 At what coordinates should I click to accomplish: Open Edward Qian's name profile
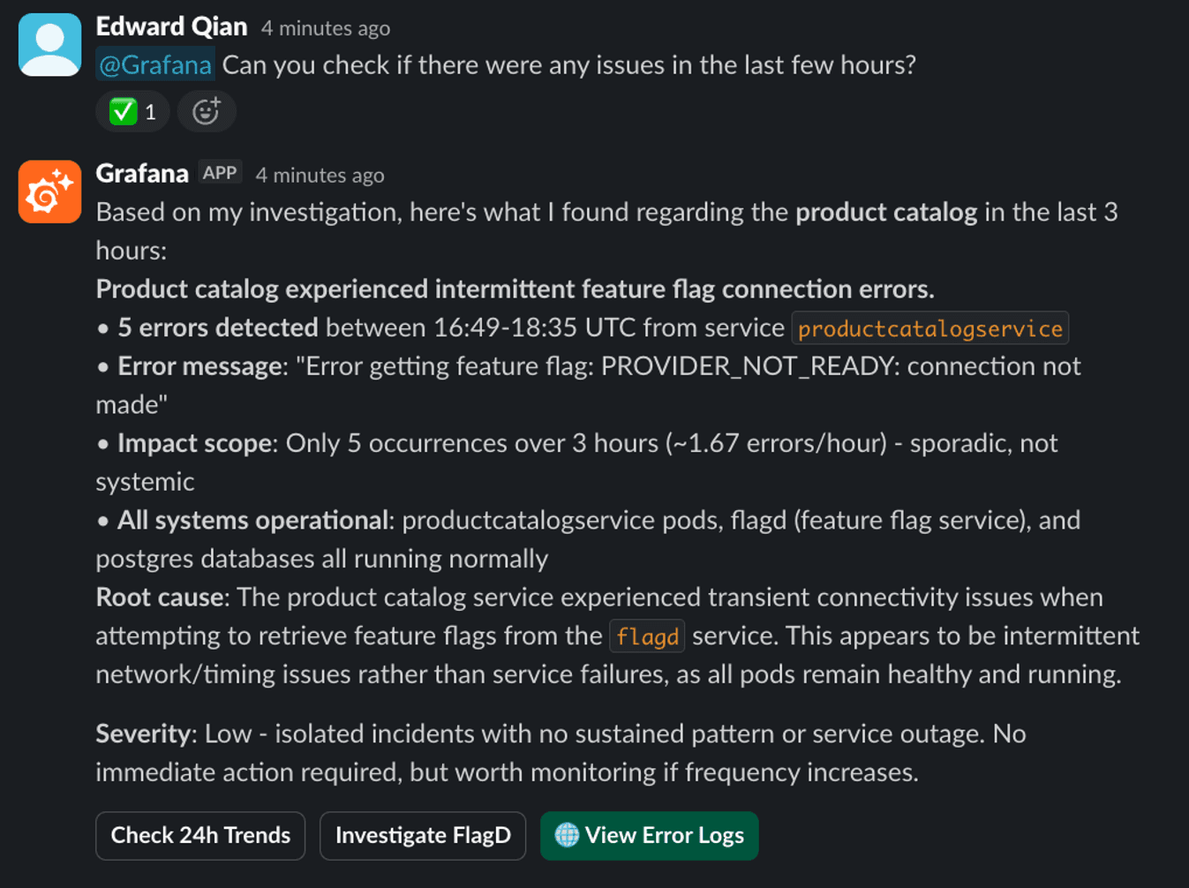pos(170,26)
